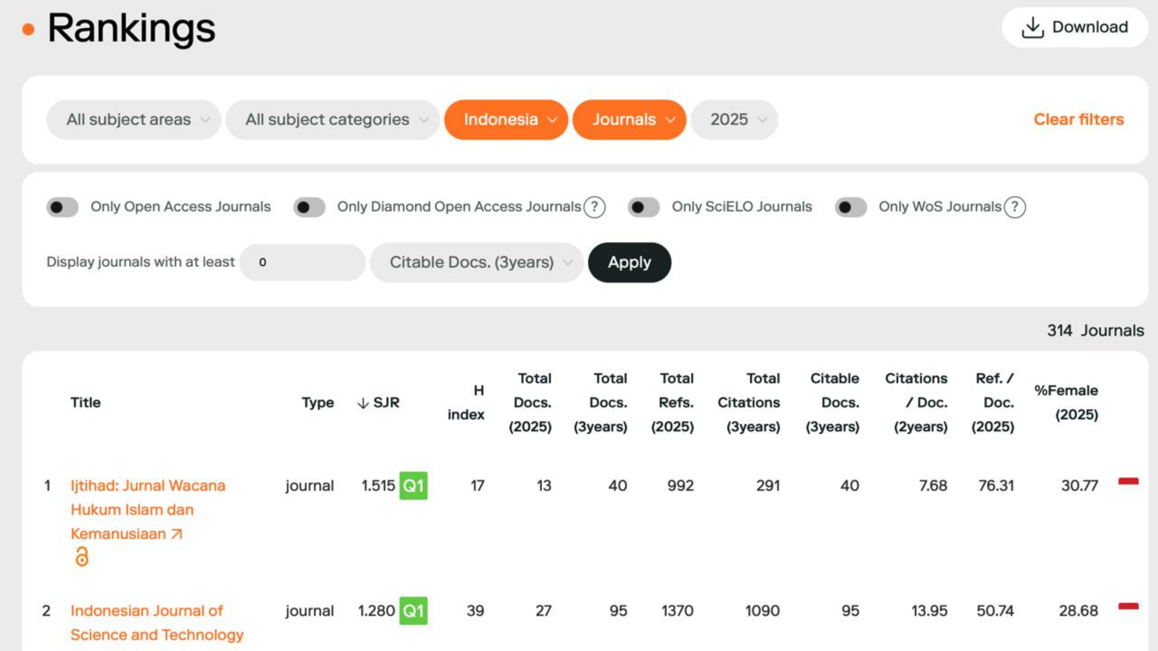This screenshot has width=1158, height=651.
Task: Expand the Indonesia country filter
Action: (506, 119)
